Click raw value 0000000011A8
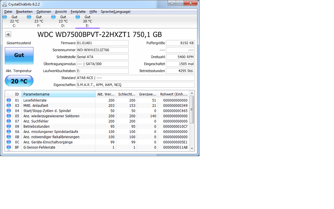This screenshot has width=334, height=209. point(175,147)
